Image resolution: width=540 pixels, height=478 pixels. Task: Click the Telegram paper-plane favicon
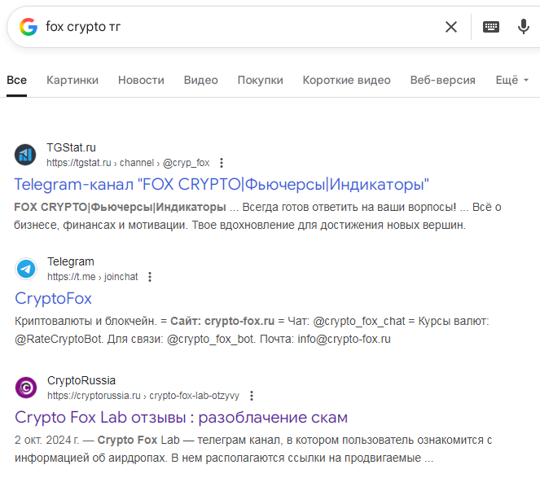click(x=26, y=269)
